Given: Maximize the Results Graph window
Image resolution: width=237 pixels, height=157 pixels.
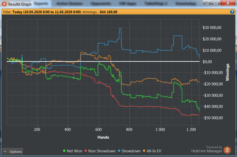Looking at the screenshot, I should [216, 3].
